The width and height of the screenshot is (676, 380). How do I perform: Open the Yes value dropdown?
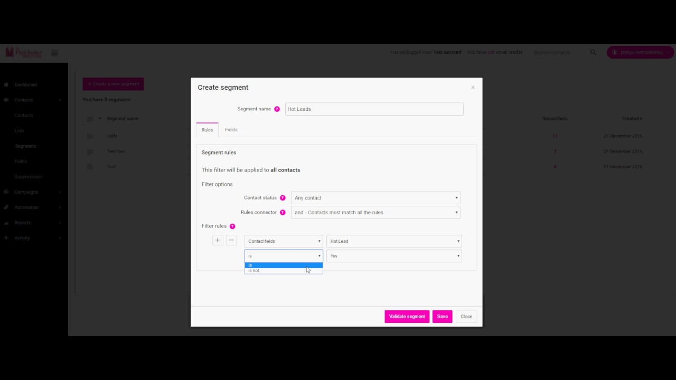tap(394, 256)
